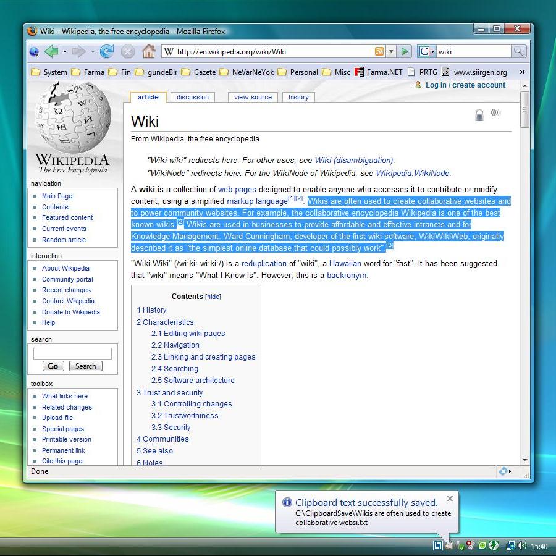The image size is (556, 556).
Task: Open the Personal bookmarks folder
Action: pos(298,72)
